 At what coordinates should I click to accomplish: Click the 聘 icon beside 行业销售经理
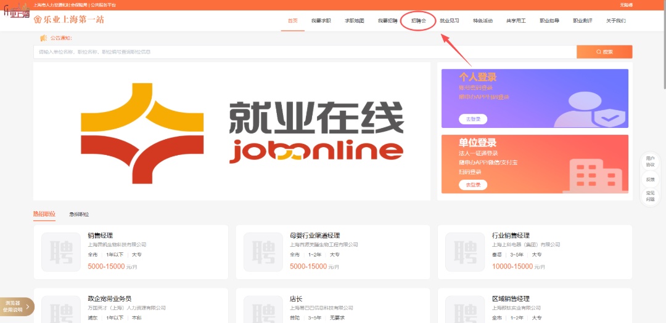point(465,252)
